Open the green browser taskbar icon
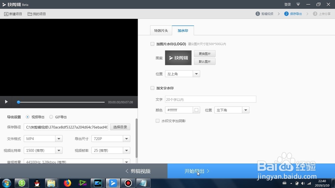 tap(21, 183)
